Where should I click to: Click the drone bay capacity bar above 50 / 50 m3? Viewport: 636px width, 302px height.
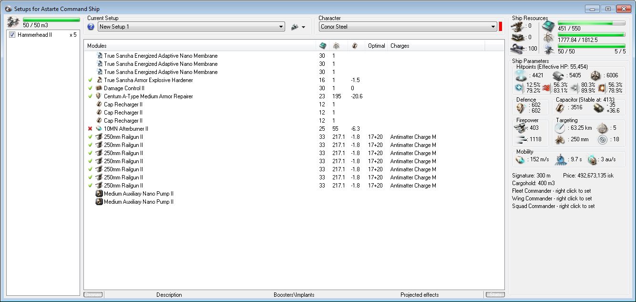pos(51,20)
